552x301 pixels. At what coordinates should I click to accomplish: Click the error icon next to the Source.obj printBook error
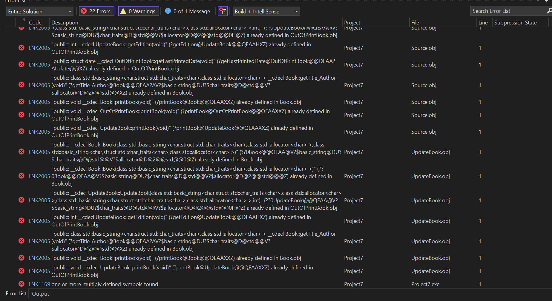(x=21, y=101)
